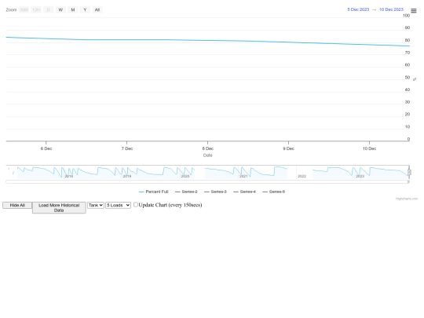Select the Y zoom button
The width and height of the screenshot is (424, 318).
[x=85, y=9]
